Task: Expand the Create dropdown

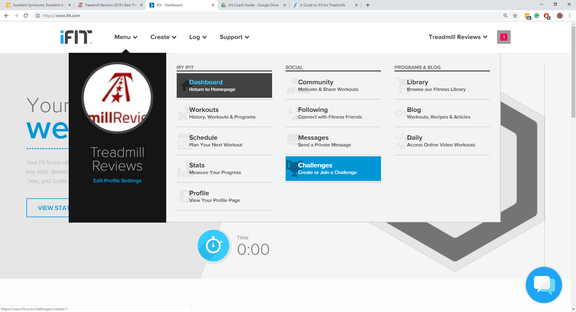Action: pyautogui.click(x=163, y=37)
